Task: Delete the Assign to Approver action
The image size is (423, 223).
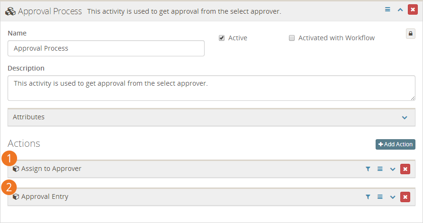Action: pos(405,169)
